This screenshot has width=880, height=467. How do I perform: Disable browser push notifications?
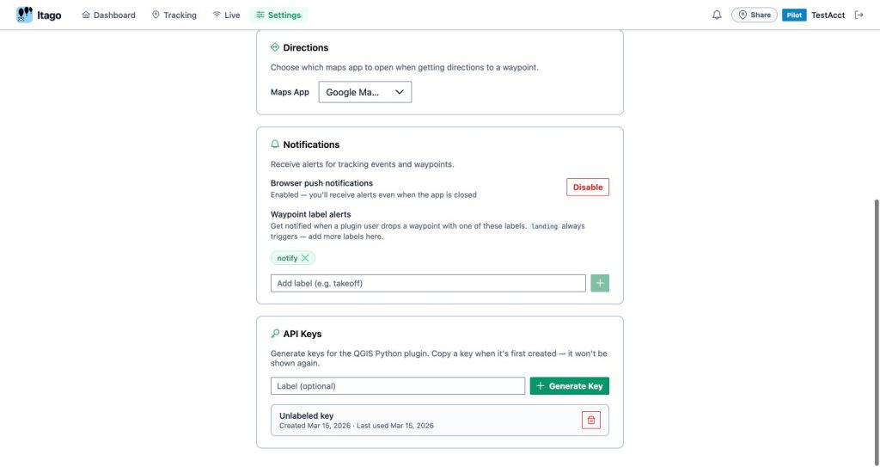point(588,187)
